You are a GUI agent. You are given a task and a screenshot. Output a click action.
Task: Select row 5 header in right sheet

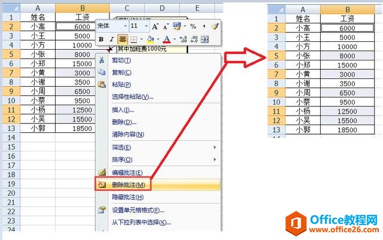(276, 56)
